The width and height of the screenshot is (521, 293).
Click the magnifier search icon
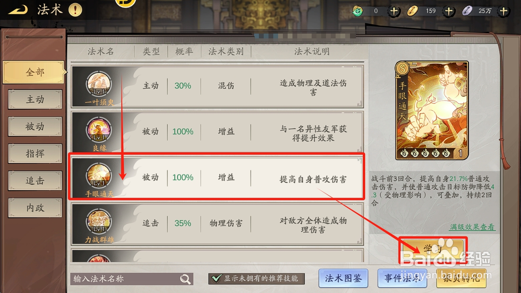point(185,279)
